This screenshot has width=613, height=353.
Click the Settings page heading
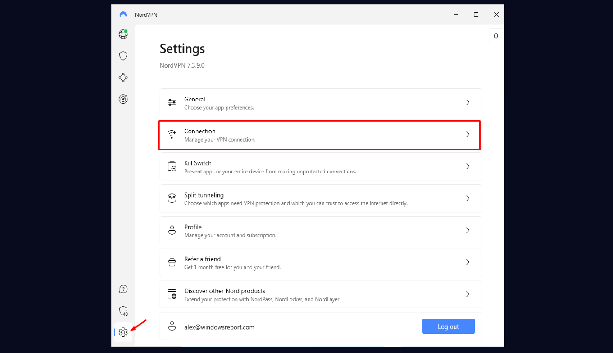(x=182, y=49)
